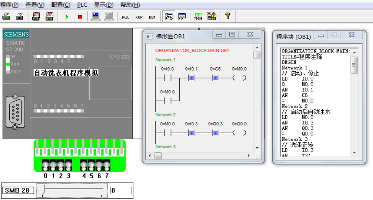This screenshot has height=200, width=373.
Task: Open help with yellow question mark
Action: [228, 16]
